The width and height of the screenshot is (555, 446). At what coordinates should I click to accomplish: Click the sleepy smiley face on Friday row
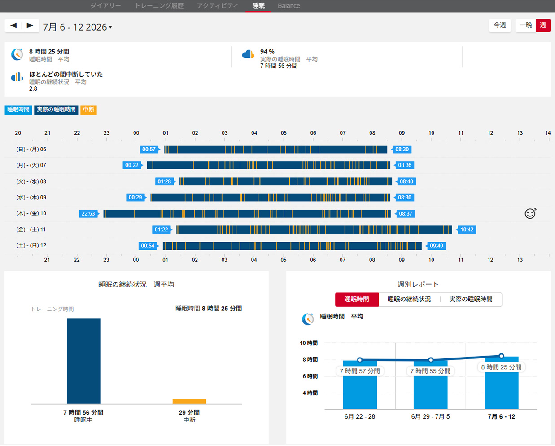click(x=530, y=213)
